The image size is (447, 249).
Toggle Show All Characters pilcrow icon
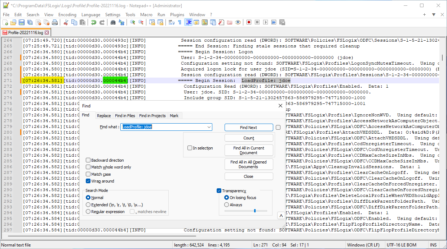click(x=180, y=22)
